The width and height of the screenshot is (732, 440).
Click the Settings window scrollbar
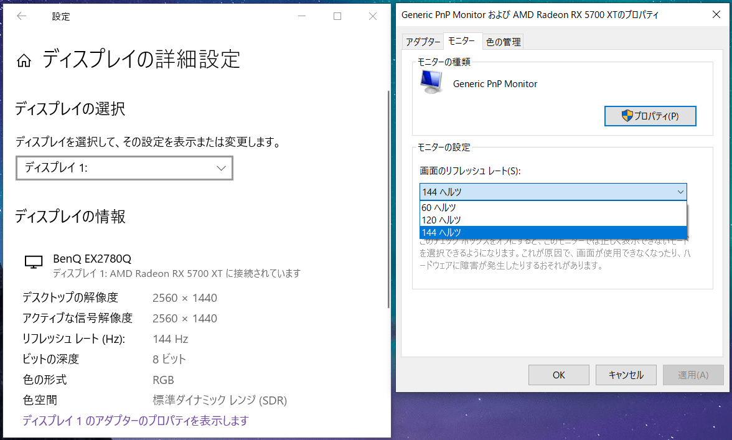pyautogui.click(x=388, y=200)
